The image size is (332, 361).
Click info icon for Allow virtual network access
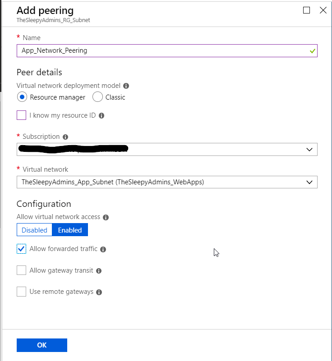pos(106,217)
